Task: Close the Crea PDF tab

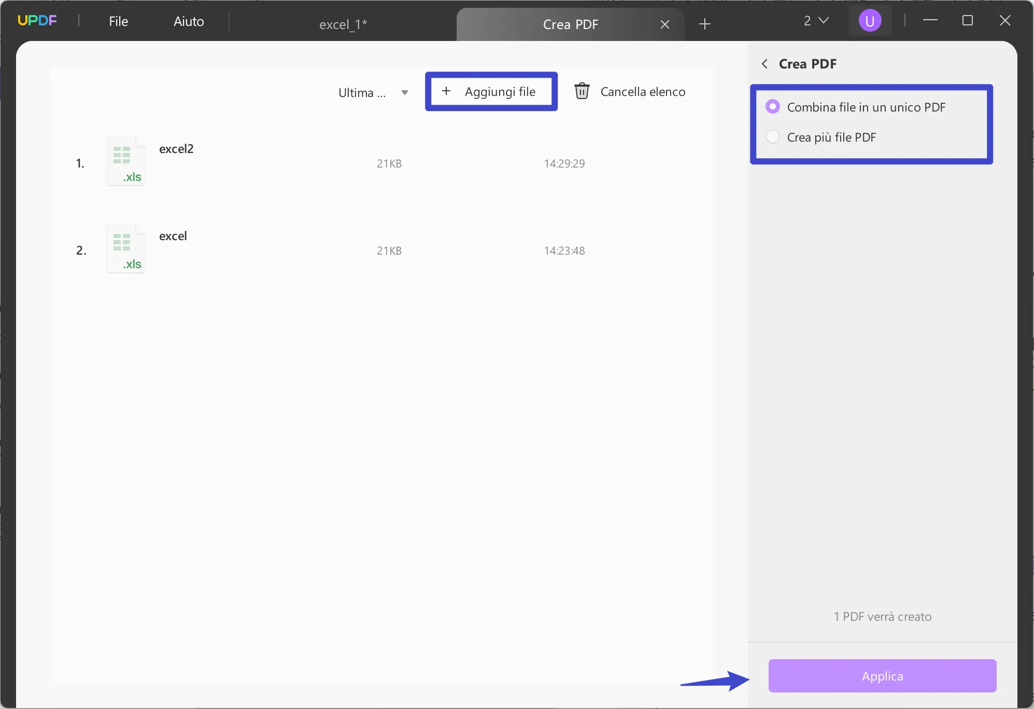Action: (x=665, y=24)
